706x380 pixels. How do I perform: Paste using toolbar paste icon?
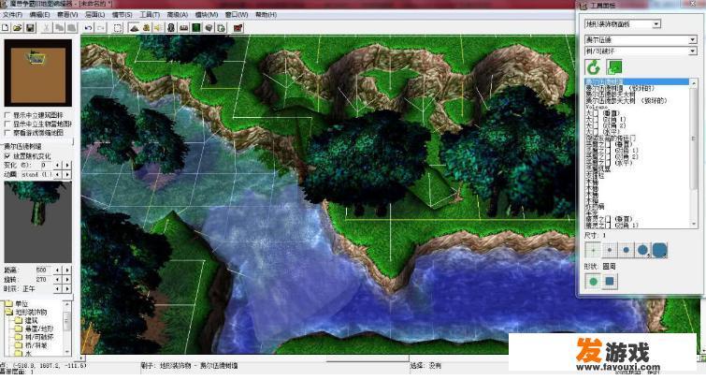[x=72, y=28]
